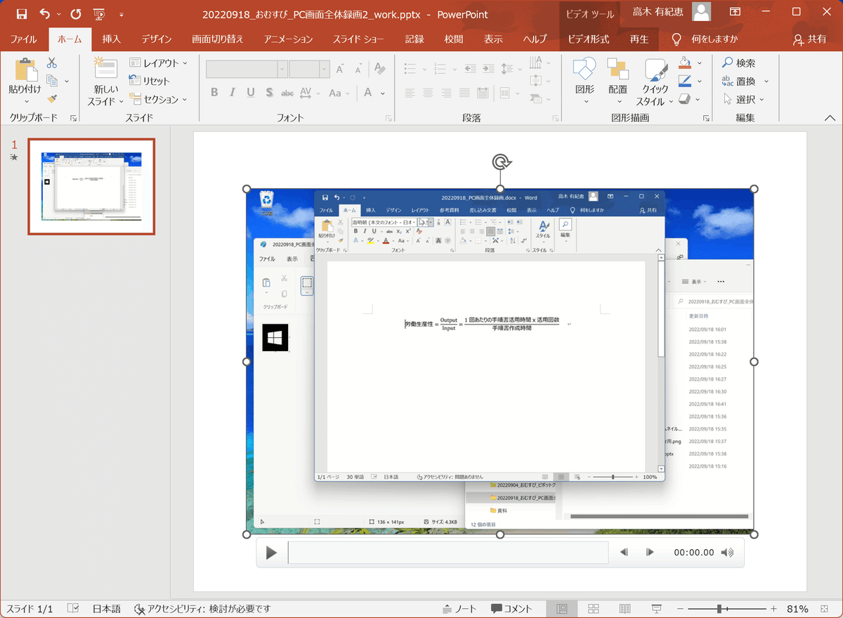843x618 pixels.
Task: Toggle Underline formatting
Action: click(251, 93)
